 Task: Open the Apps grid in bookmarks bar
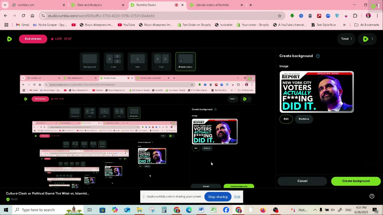click(x=6, y=25)
